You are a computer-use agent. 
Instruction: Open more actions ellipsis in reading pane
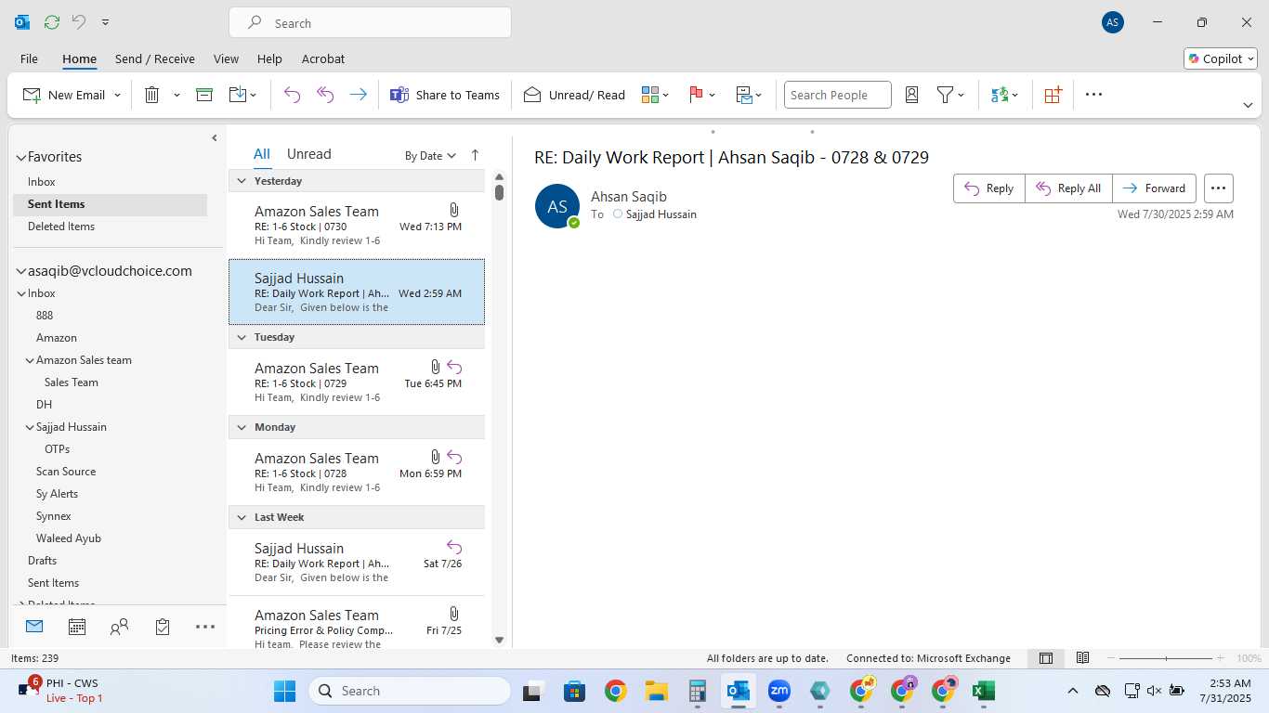[x=1218, y=188]
